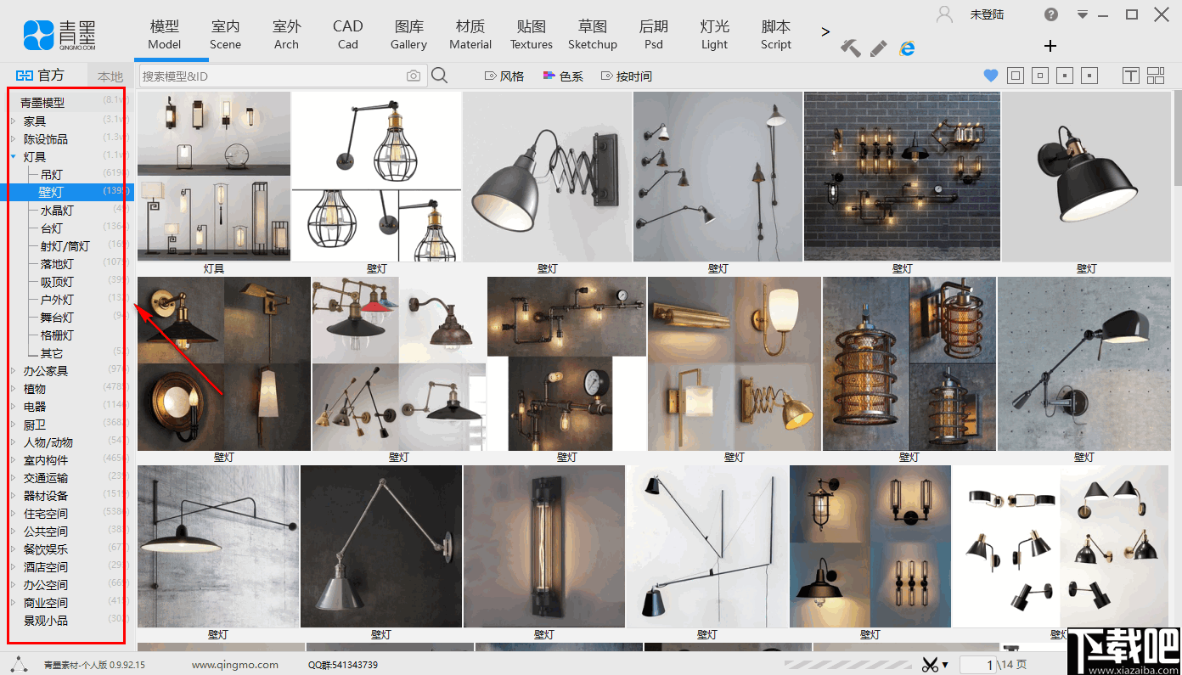This screenshot has height=675, width=1182.
Task: Switch to the CAD tab
Action: click(348, 35)
